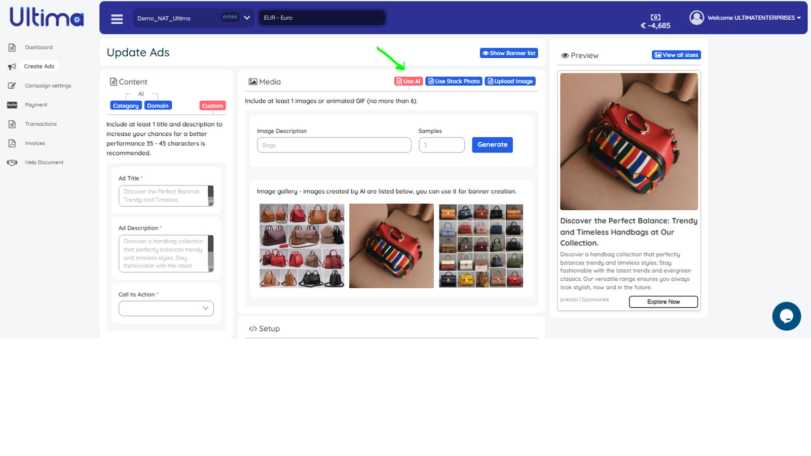Click View all sizes button

676,55
